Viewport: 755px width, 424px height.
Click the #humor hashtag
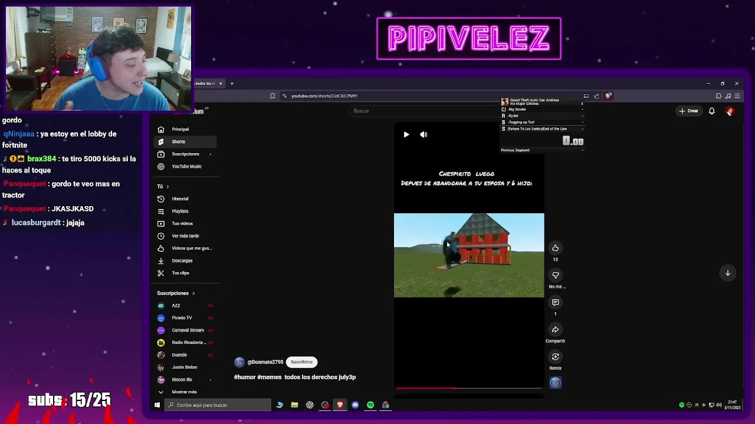point(244,377)
